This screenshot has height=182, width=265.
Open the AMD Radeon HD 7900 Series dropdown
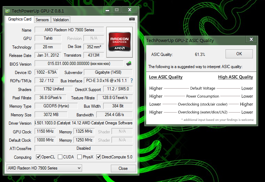(44, 168)
